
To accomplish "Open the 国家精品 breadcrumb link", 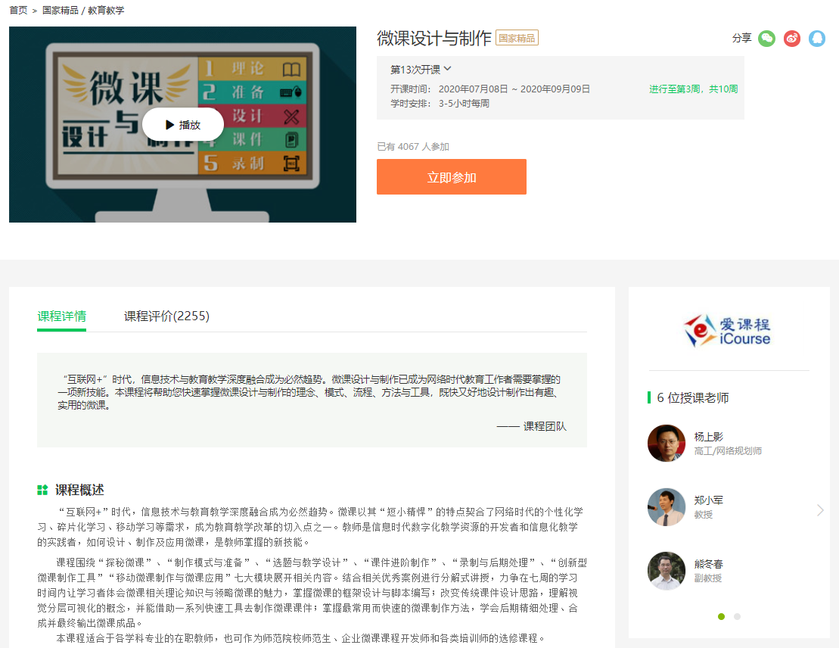I will pyautogui.click(x=60, y=11).
